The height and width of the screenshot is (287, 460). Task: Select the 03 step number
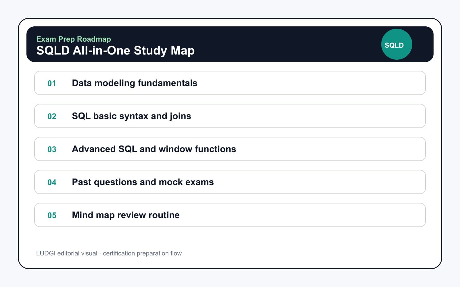52,149
